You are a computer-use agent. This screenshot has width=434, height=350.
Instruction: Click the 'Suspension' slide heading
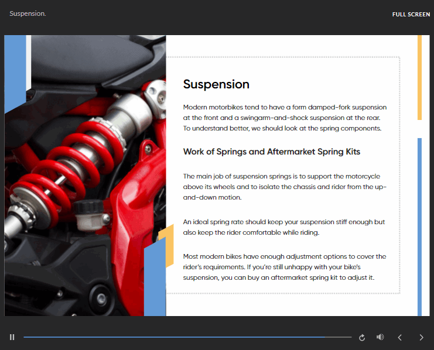[x=216, y=84]
